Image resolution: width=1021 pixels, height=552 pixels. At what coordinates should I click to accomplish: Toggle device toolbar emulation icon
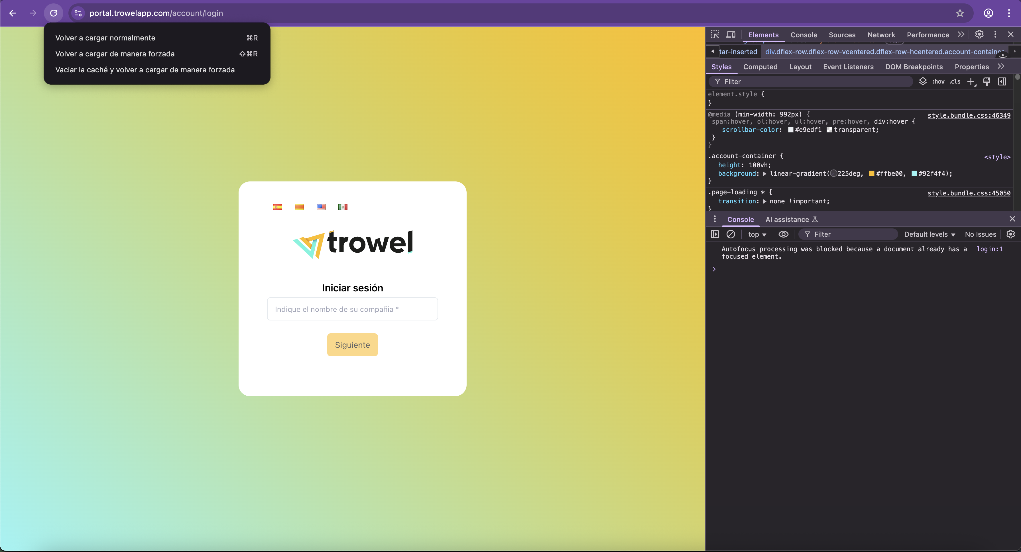click(x=731, y=34)
